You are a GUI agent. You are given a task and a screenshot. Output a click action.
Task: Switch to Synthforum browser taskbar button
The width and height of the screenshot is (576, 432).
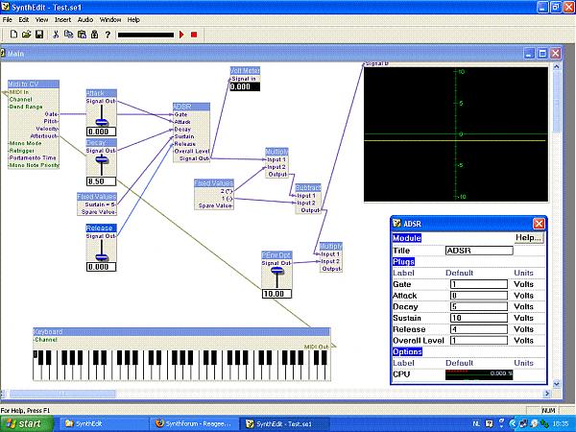[194, 423]
